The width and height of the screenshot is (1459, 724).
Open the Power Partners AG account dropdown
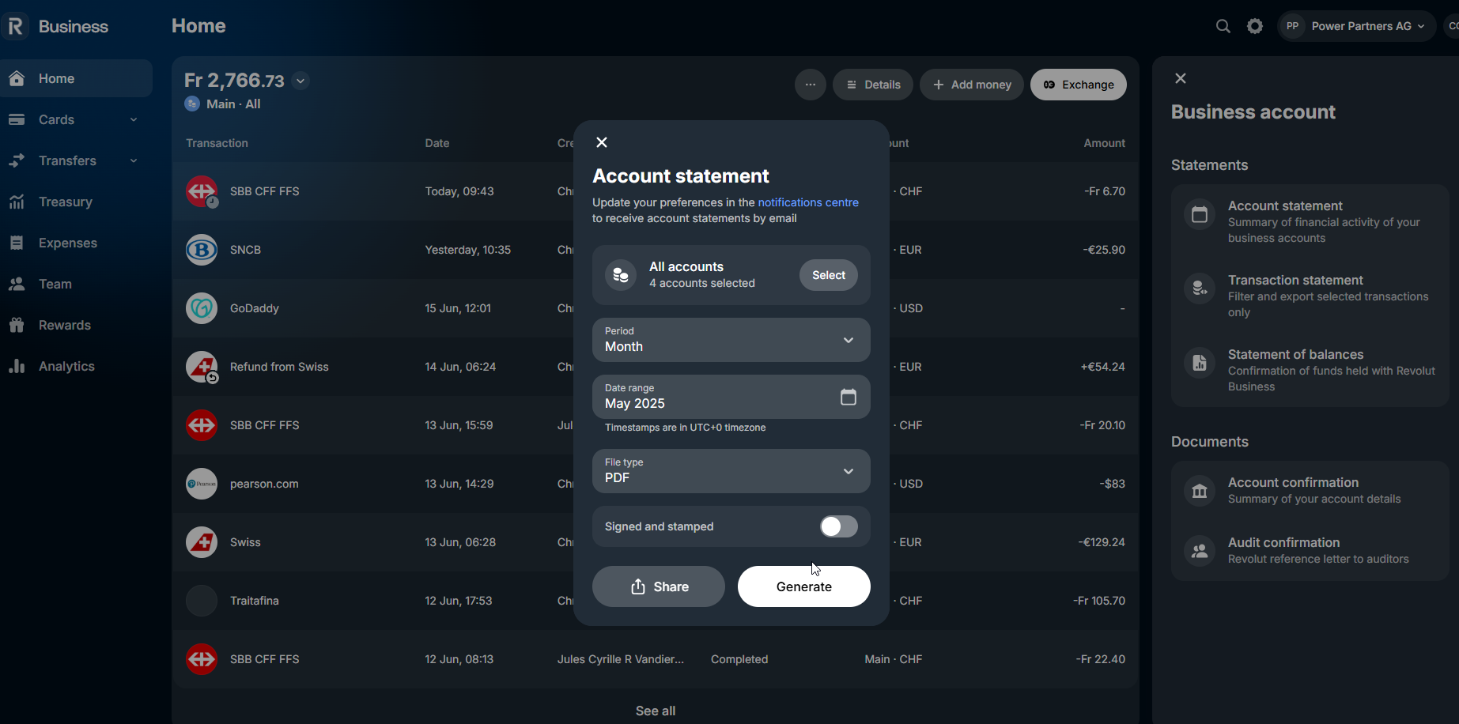coord(1356,26)
